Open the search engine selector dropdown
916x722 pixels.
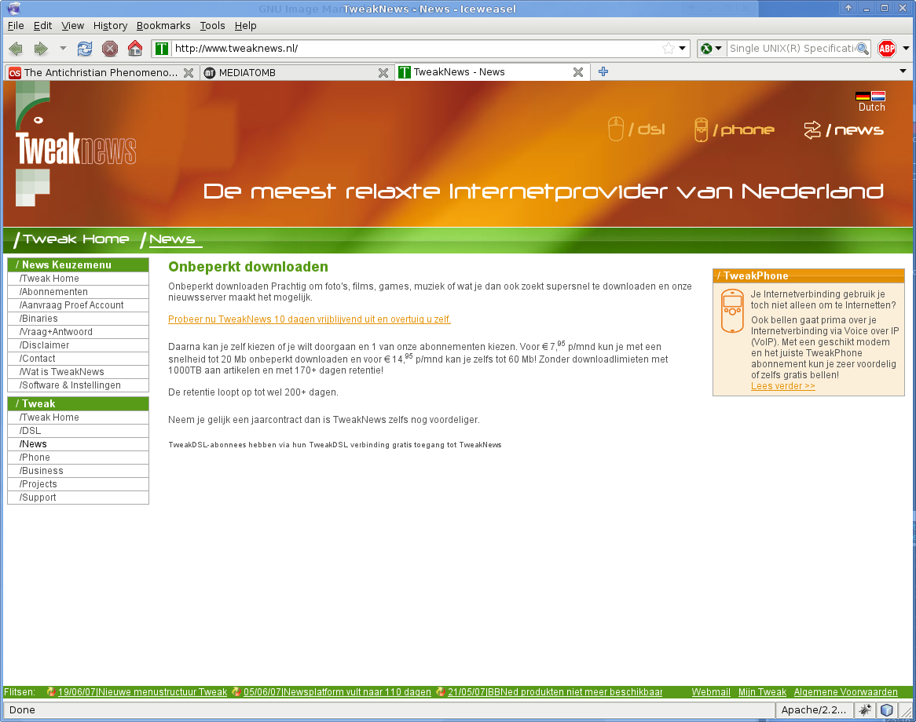(x=712, y=49)
